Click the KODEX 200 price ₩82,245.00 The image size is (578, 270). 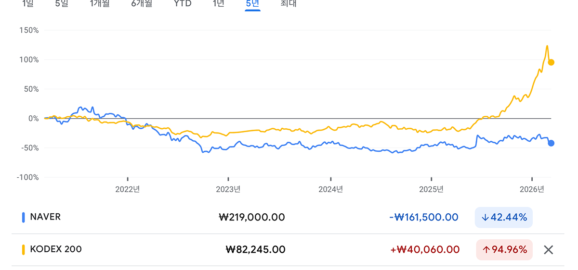coord(255,250)
